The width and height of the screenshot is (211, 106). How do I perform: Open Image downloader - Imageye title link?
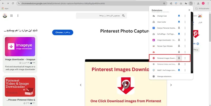click(20, 59)
